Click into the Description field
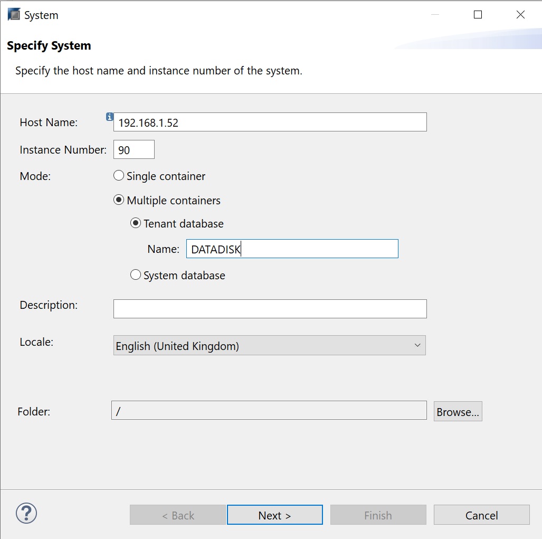Viewport: 542px width, 539px height. pos(270,309)
